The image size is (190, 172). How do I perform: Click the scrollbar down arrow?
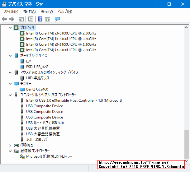click(x=187, y=161)
